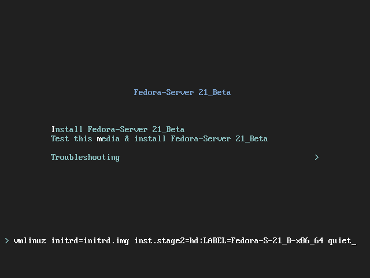
Task: Click the "initrd=initrd.img" boot parameter
Action: coord(90,240)
